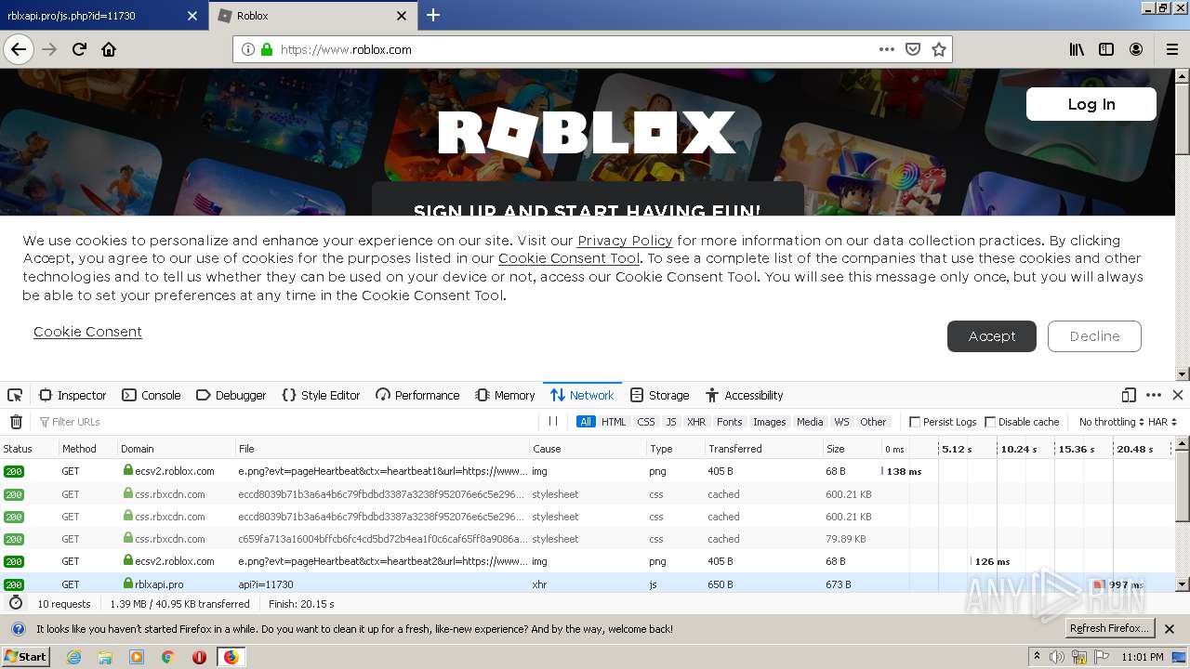The height and width of the screenshot is (669, 1190).
Task: Bookmark this page with star icon
Action: pyautogui.click(x=939, y=49)
